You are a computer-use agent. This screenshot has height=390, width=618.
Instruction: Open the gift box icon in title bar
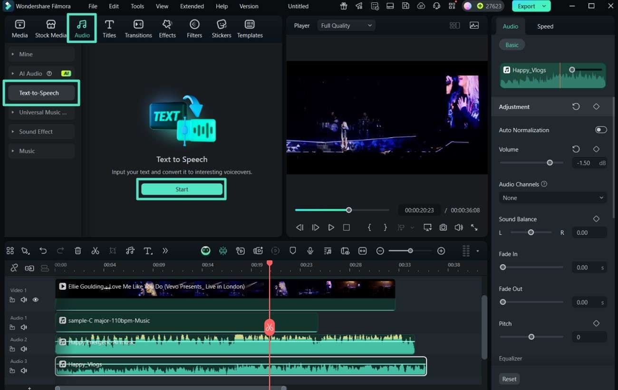(344, 6)
